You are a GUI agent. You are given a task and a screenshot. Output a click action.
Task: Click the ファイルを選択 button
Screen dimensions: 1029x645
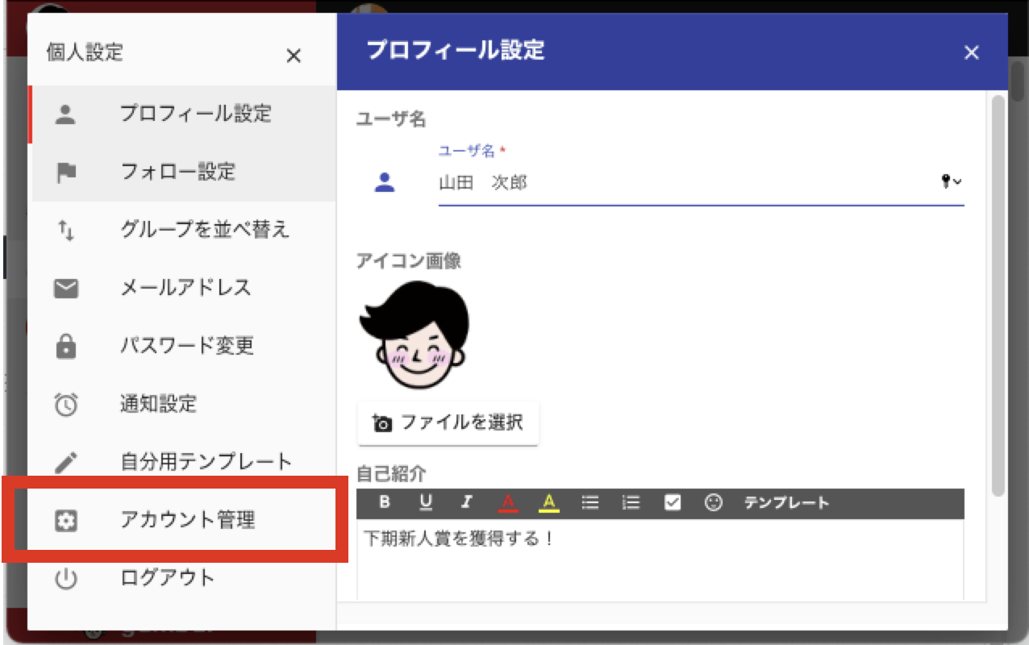pos(448,422)
